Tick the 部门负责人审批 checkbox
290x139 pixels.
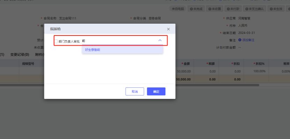click(56, 41)
